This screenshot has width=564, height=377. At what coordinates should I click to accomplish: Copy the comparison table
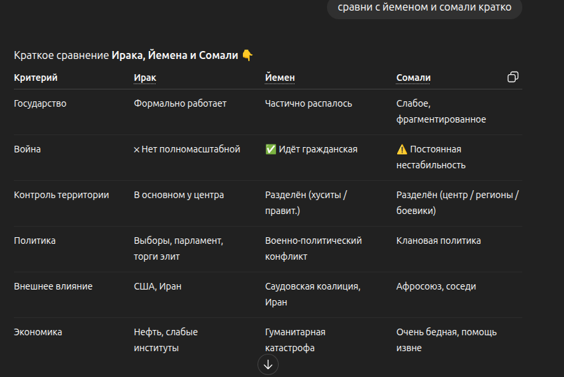pos(512,78)
